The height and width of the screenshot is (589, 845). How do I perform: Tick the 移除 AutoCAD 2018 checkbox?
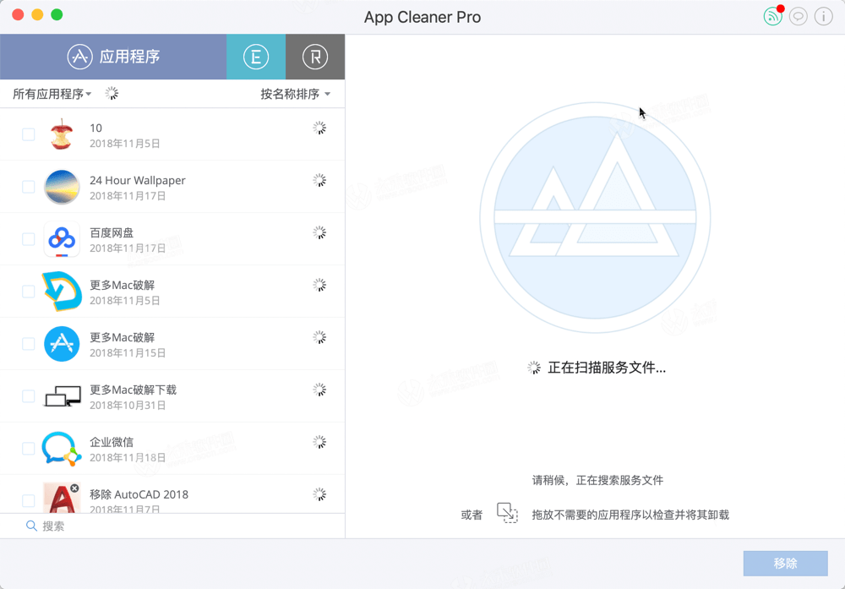(x=28, y=500)
